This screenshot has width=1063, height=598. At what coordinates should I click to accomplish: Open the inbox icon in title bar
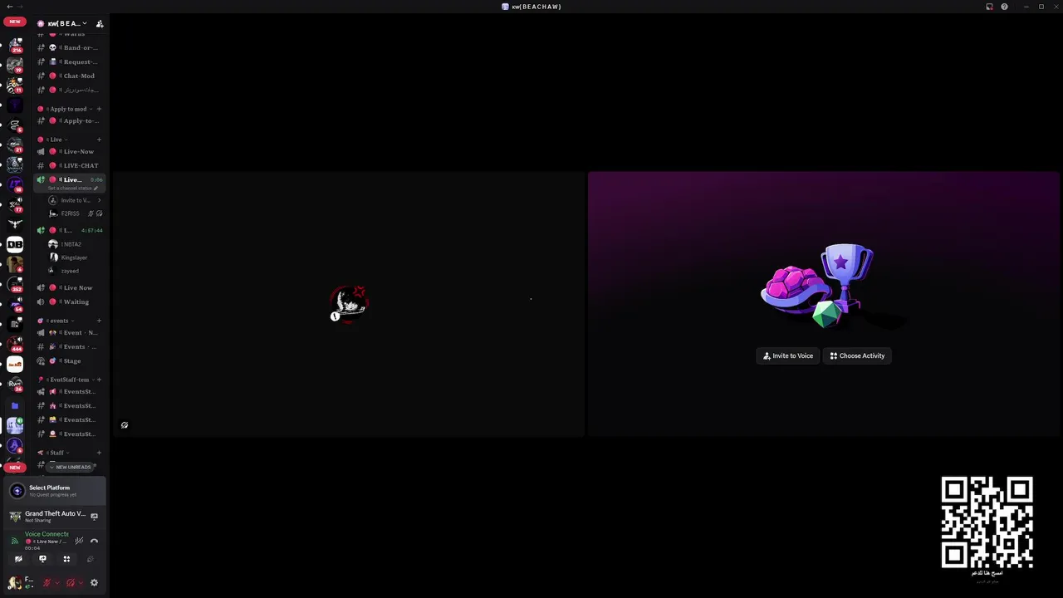point(989,7)
